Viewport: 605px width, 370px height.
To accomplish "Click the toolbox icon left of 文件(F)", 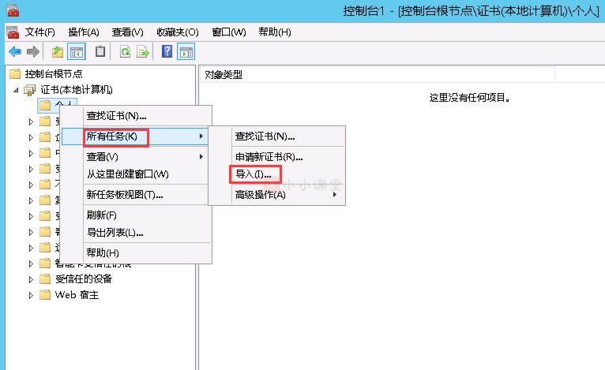I will click(13, 32).
